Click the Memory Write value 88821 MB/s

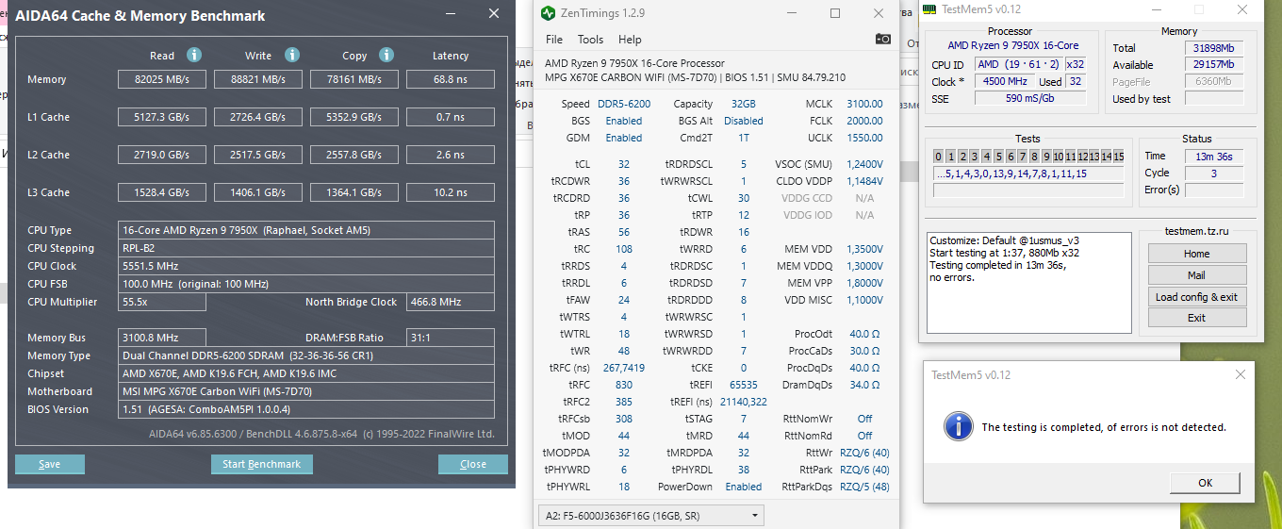pos(258,79)
